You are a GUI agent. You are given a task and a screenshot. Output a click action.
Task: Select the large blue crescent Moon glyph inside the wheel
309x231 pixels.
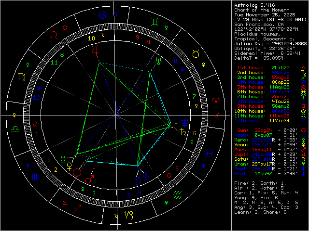[138, 180]
